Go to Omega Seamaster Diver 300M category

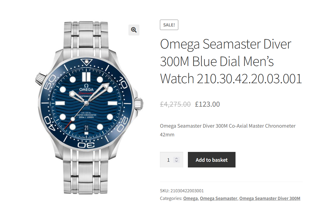coord(270,198)
